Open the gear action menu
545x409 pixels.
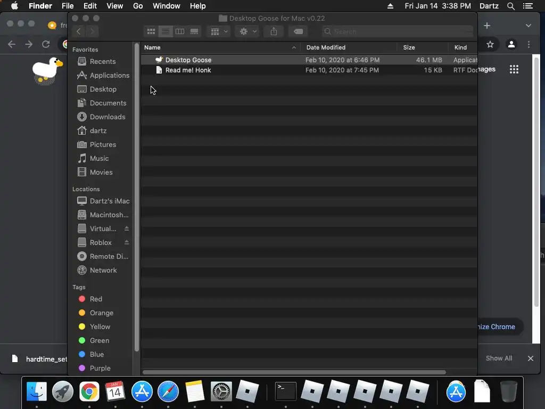click(x=247, y=31)
